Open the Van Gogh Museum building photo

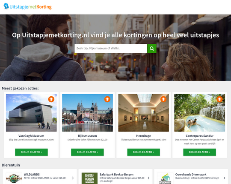click(31, 113)
